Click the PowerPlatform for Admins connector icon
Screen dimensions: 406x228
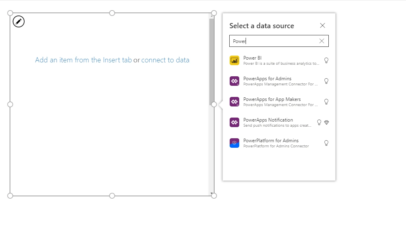234,143
